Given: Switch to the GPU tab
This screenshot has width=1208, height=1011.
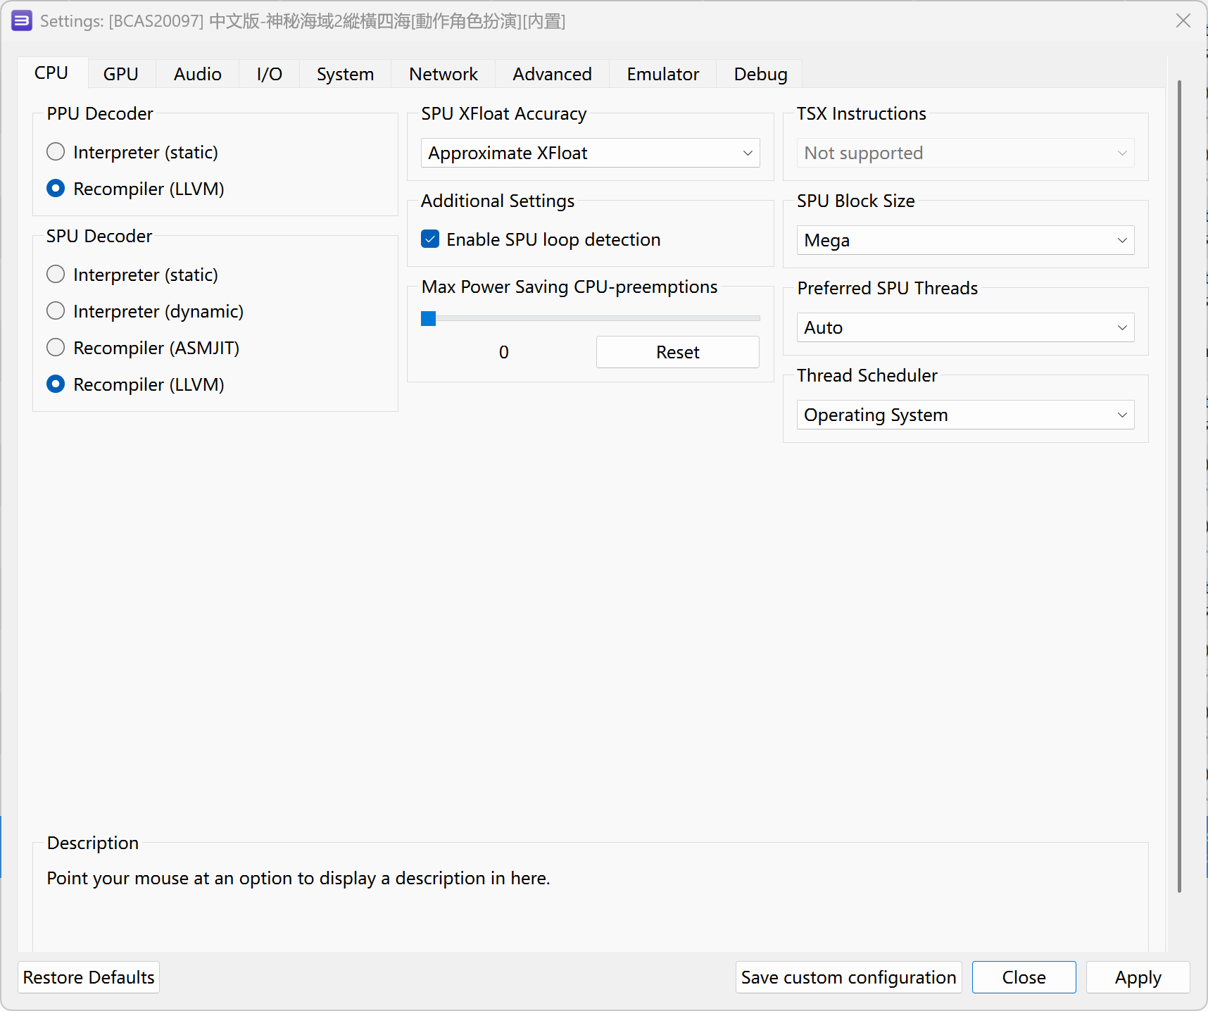Looking at the screenshot, I should [x=121, y=74].
